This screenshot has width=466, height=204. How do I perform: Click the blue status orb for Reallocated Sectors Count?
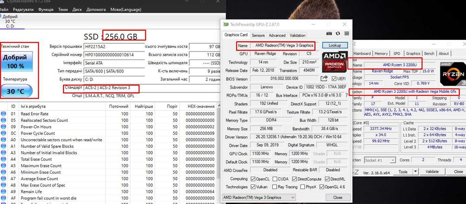click(3, 120)
